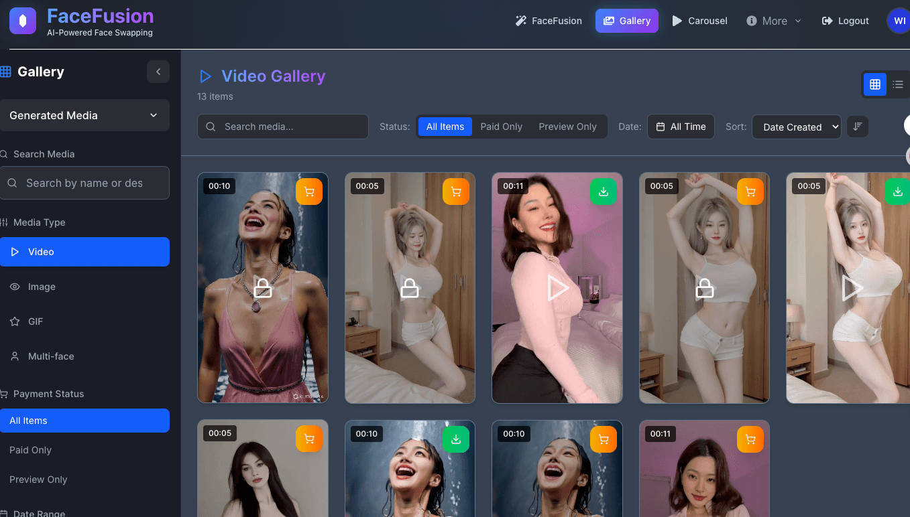Select All Items in Payment Status sidebar

(28, 421)
